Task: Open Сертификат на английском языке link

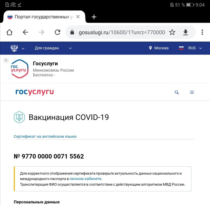Action: [45, 137]
